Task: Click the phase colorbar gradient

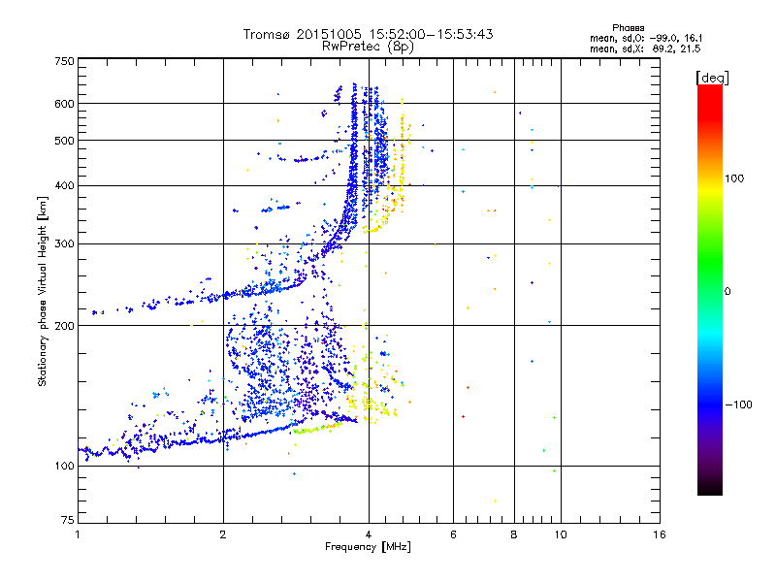Action: coord(710,290)
